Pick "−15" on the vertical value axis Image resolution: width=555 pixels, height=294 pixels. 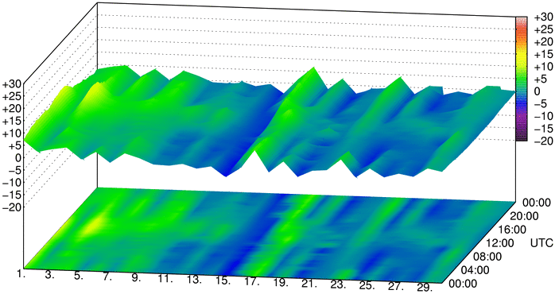tap(13, 195)
